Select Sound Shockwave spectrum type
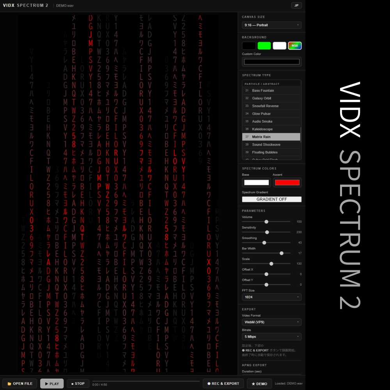 271,145
